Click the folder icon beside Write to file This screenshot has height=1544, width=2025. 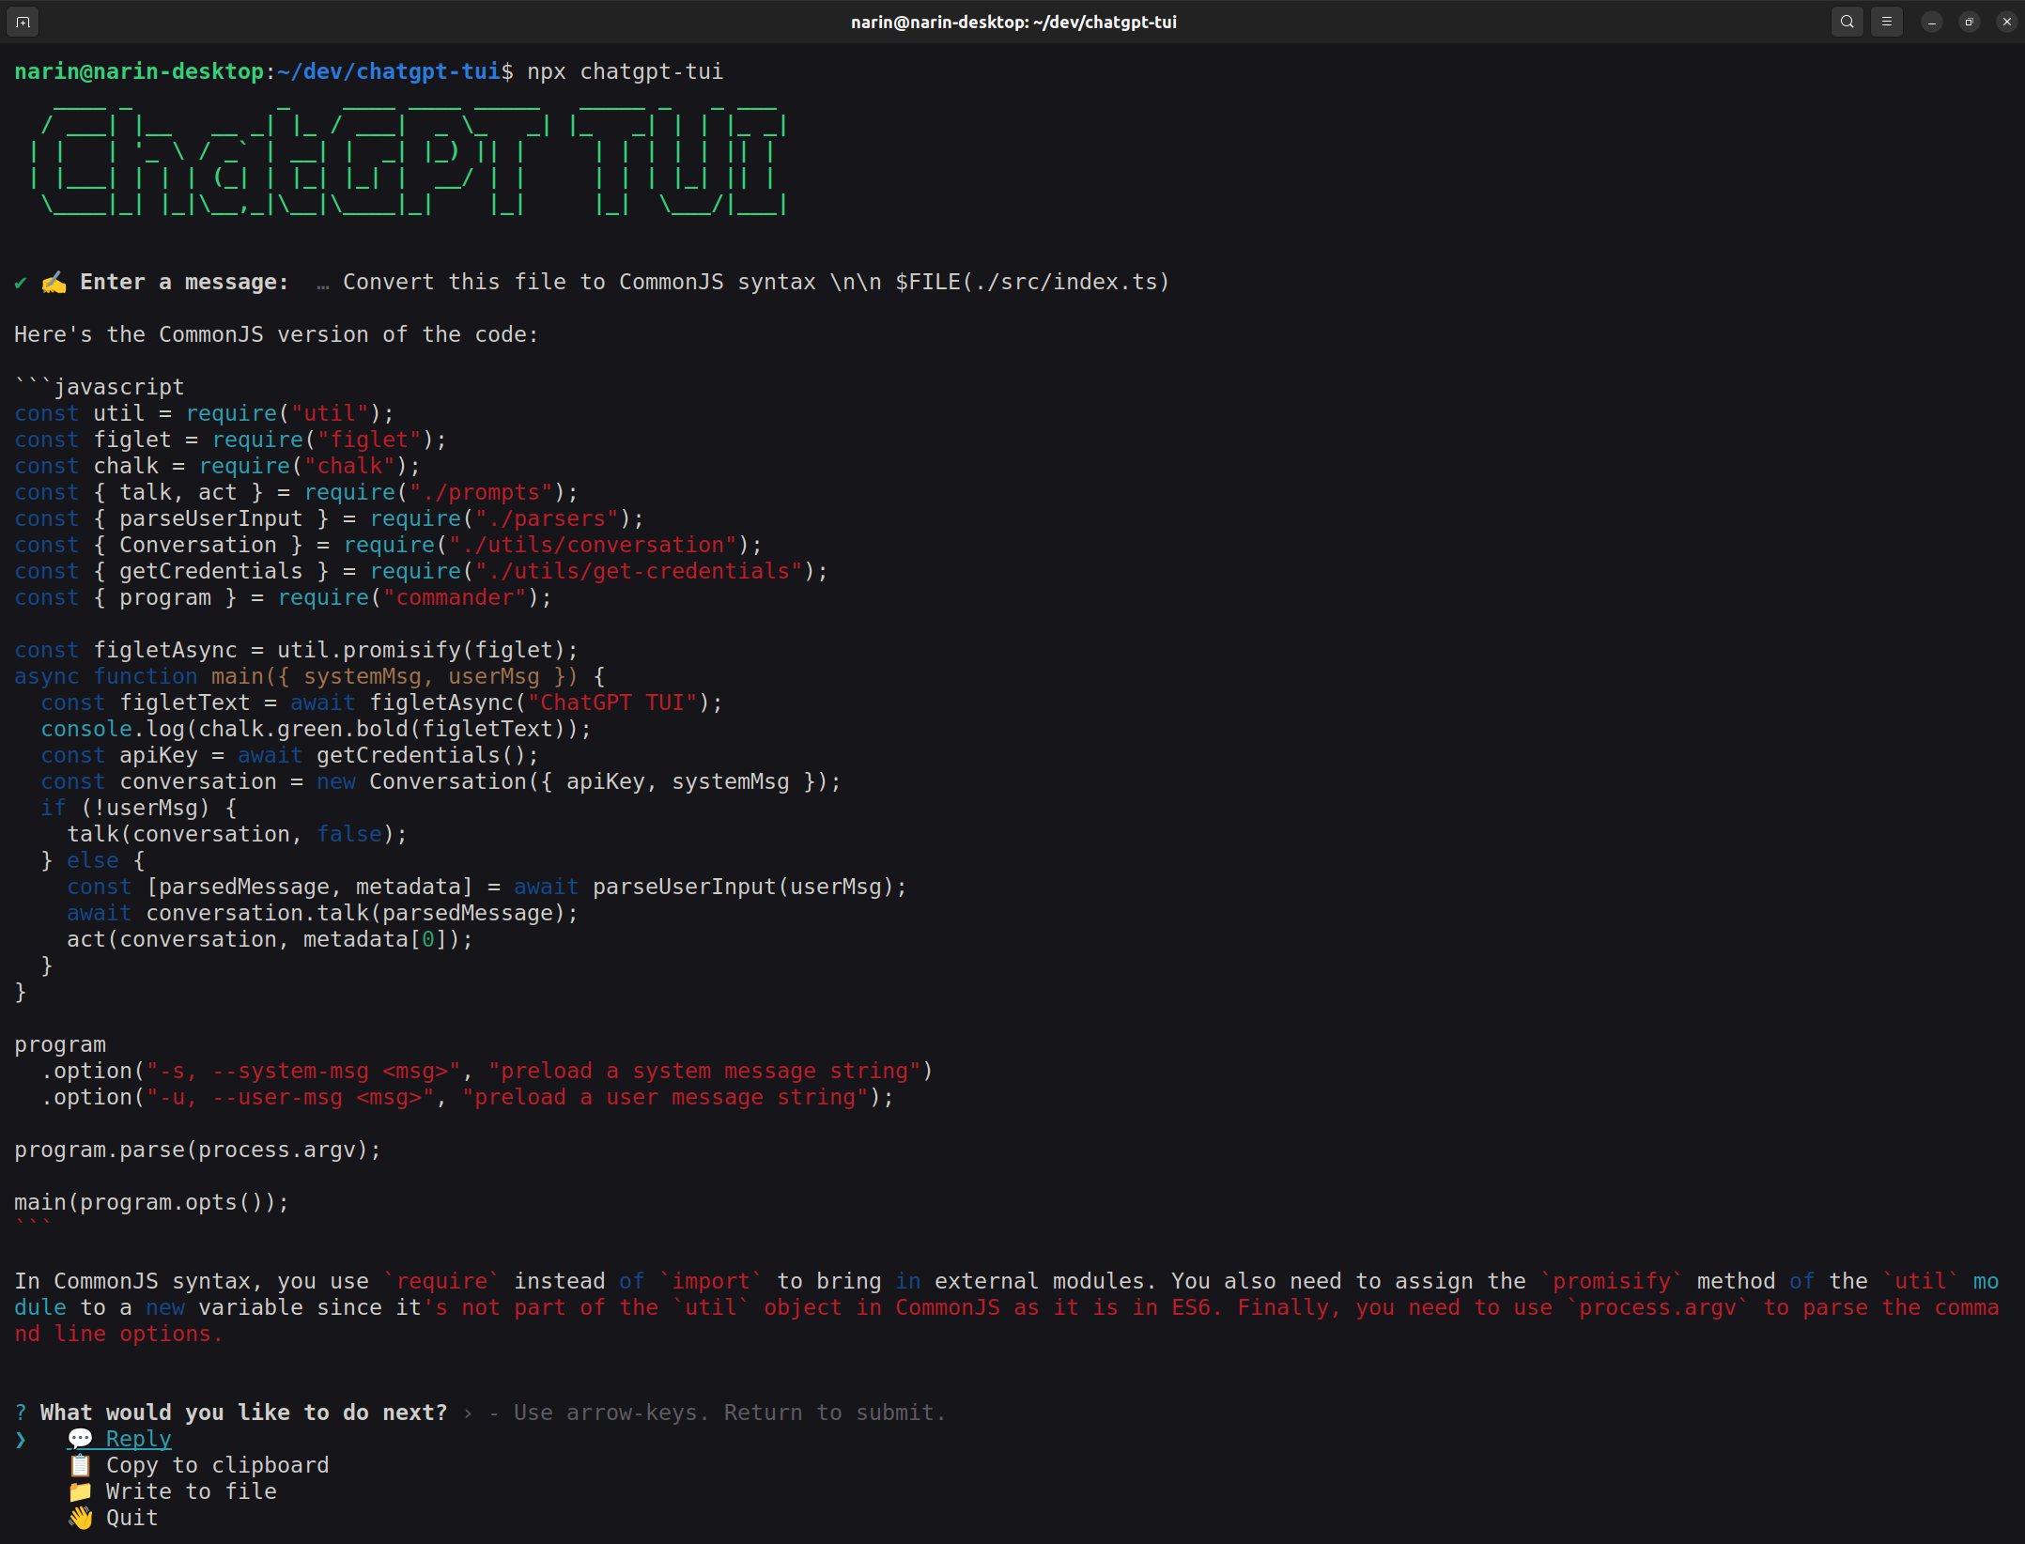pyautogui.click(x=81, y=1491)
